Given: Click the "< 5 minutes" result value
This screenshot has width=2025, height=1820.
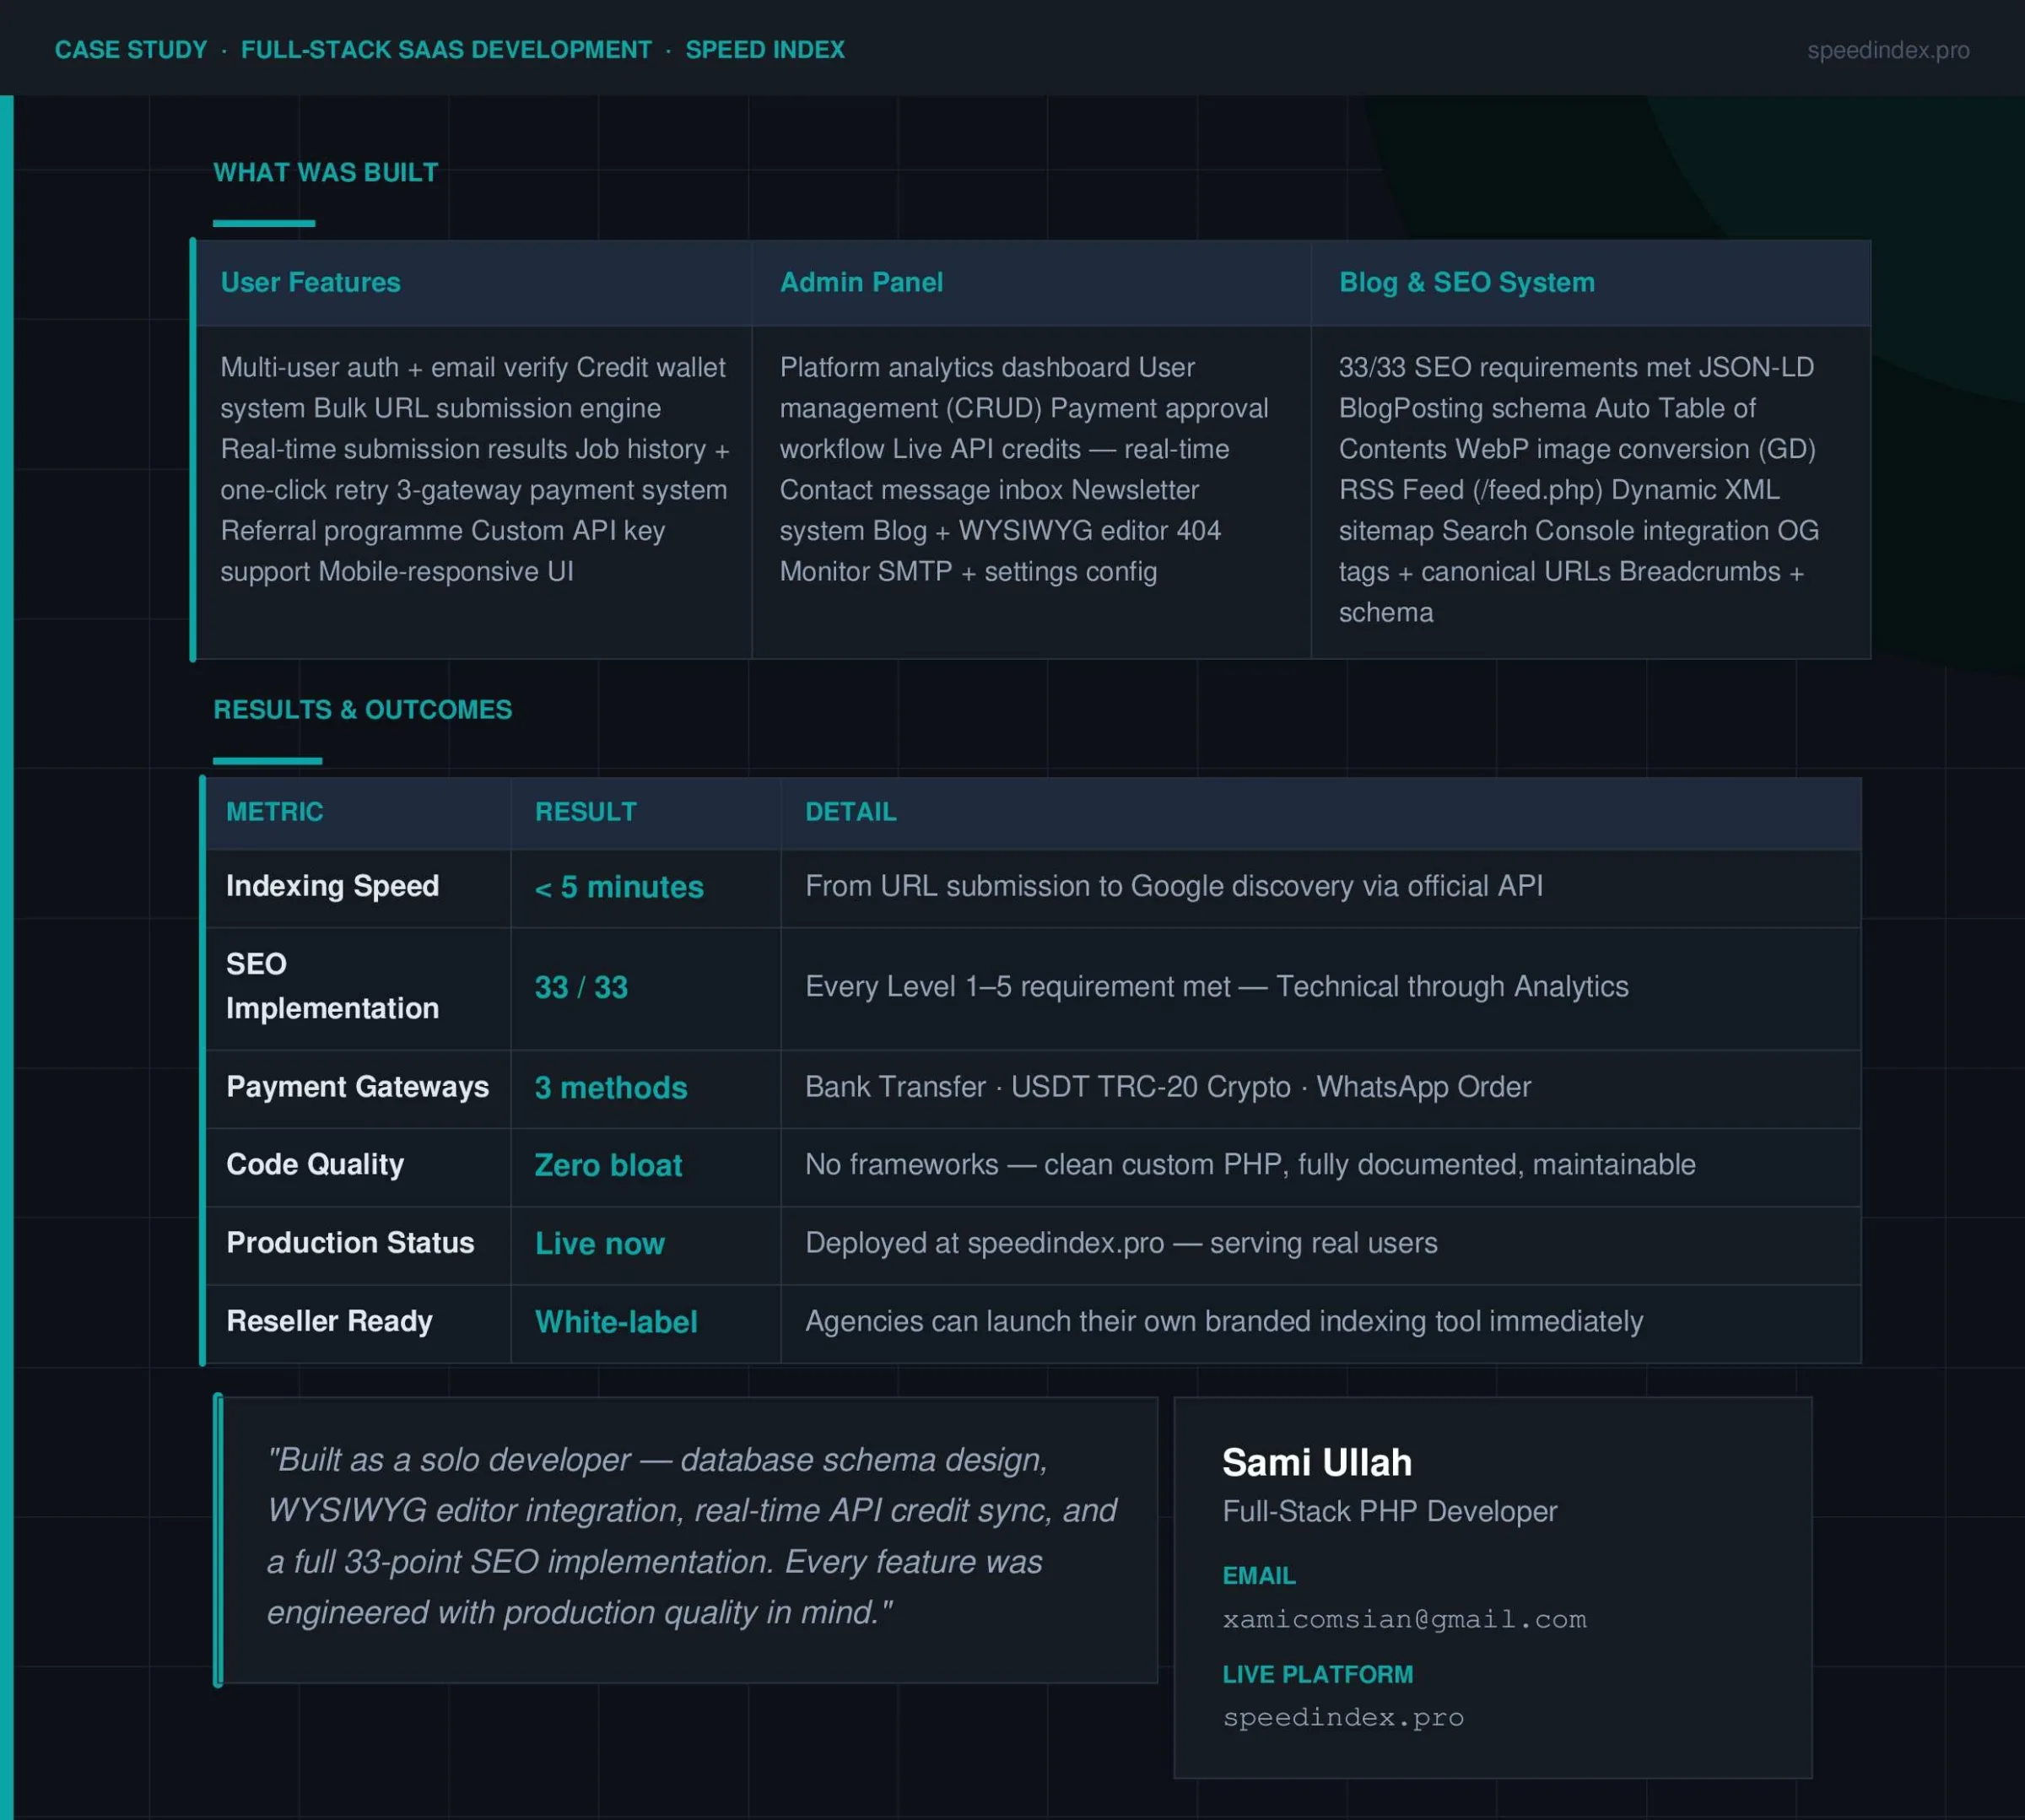Looking at the screenshot, I should coord(618,887).
